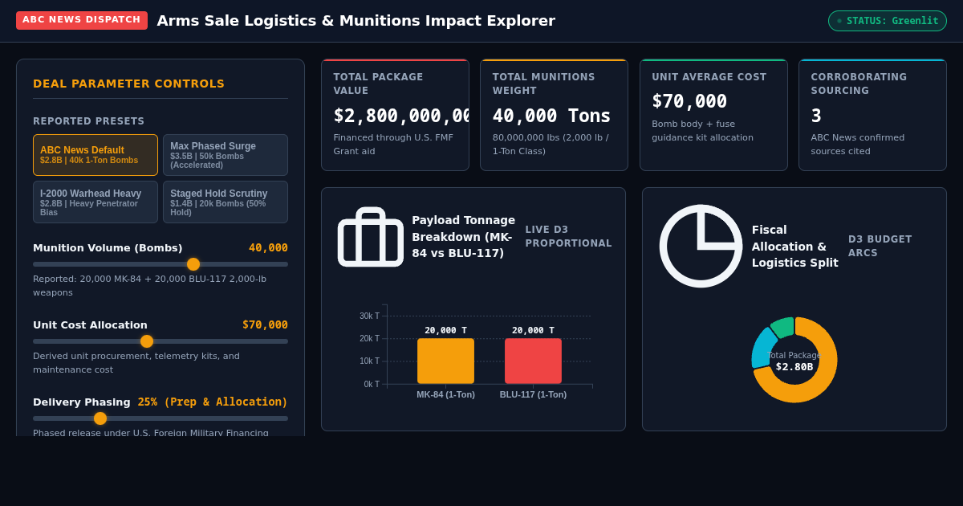Screen dimensions: 963x506
Task: Click the 40,000 Munition Volume value
Action: [x=268, y=247]
